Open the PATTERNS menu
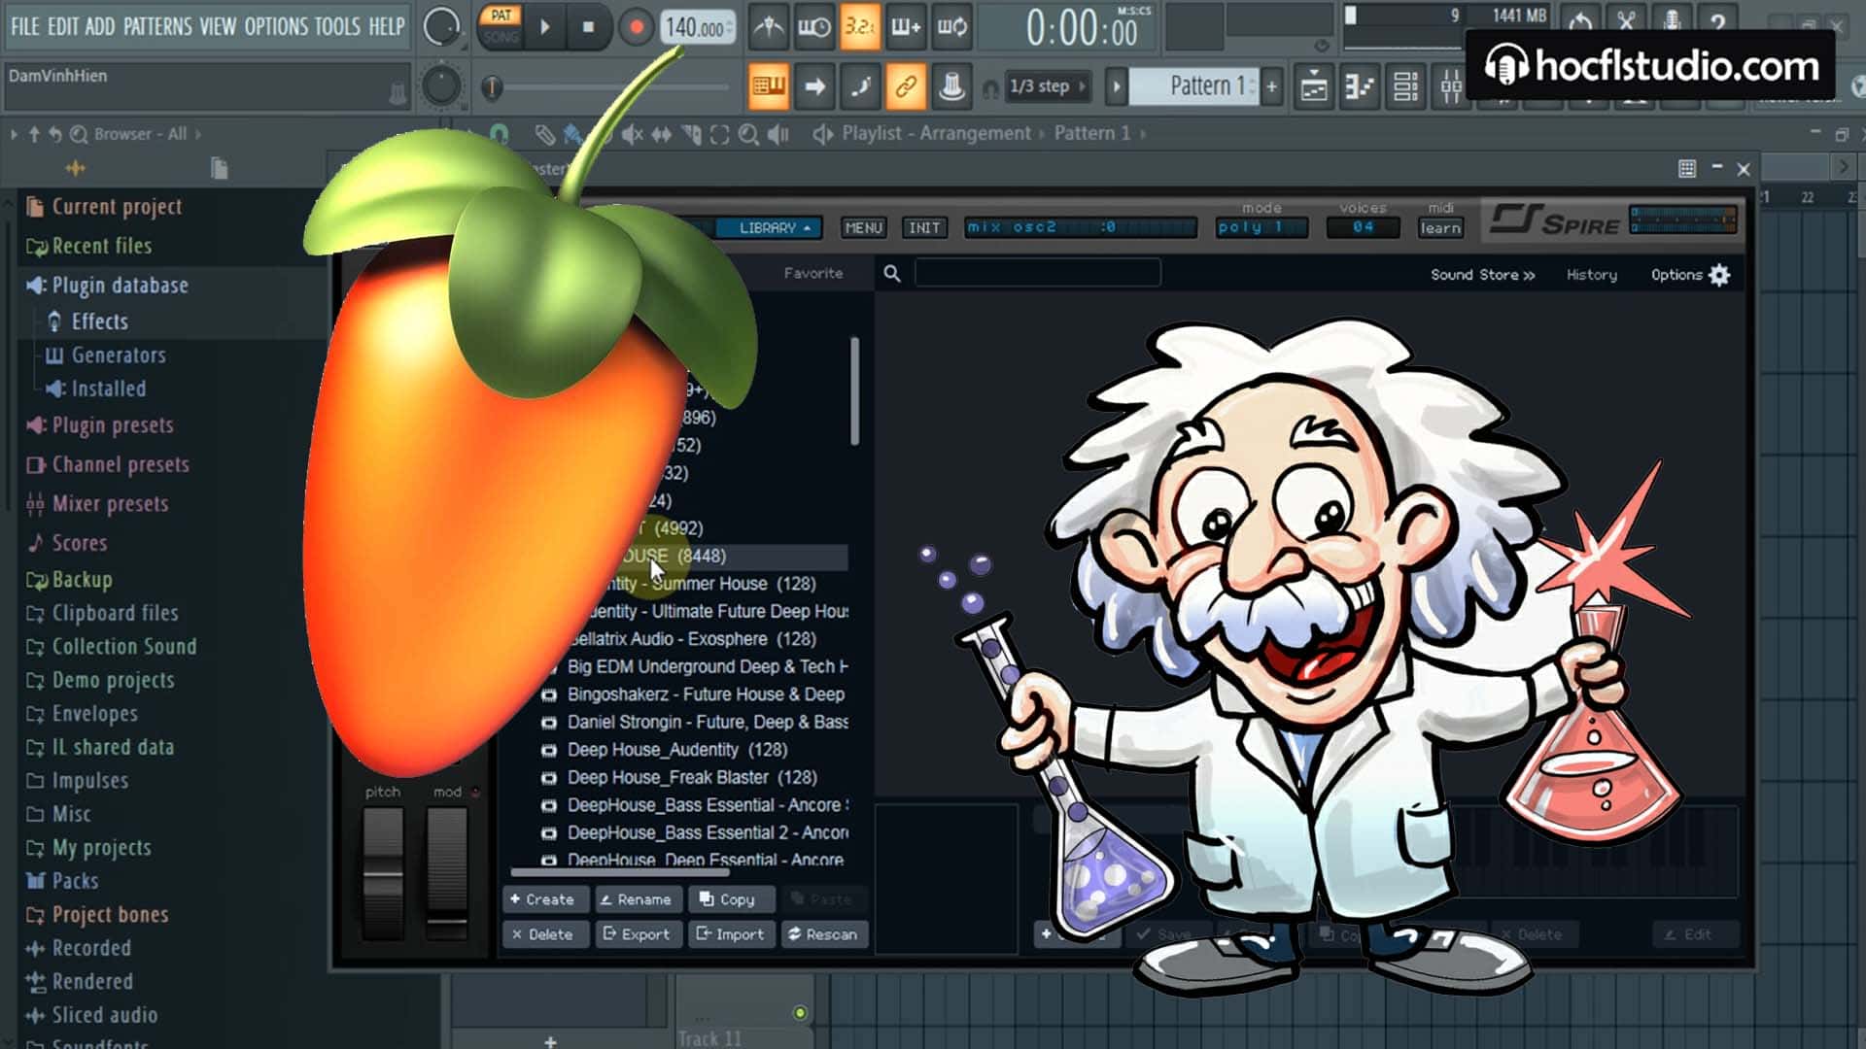Viewport: 1866px width, 1049px height. 157,26
